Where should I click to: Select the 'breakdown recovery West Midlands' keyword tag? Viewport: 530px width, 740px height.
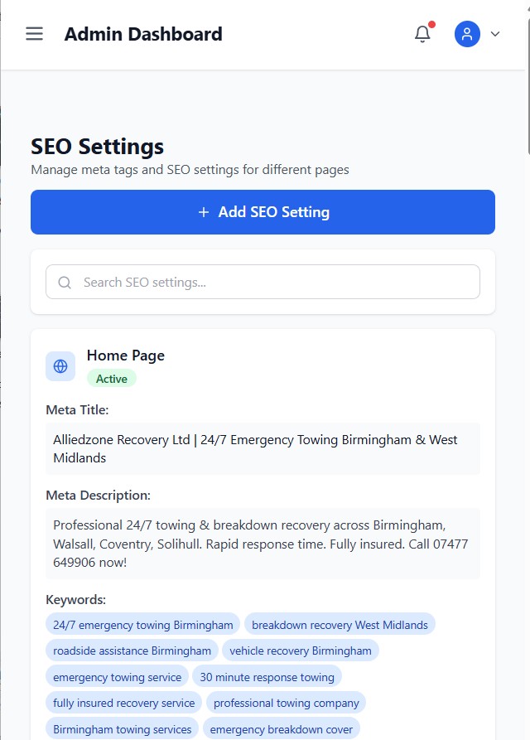tap(340, 625)
